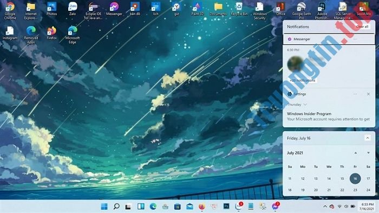
Task: Open Task View in the taskbar
Action: pyautogui.click(x=128, y=206)
